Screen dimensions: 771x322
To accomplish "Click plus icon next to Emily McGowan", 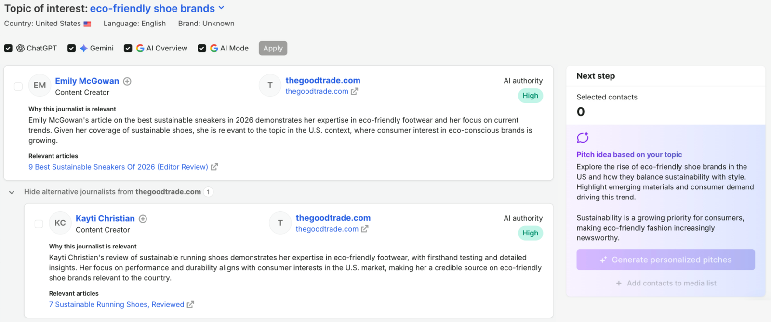I will [x=127, y=81].
